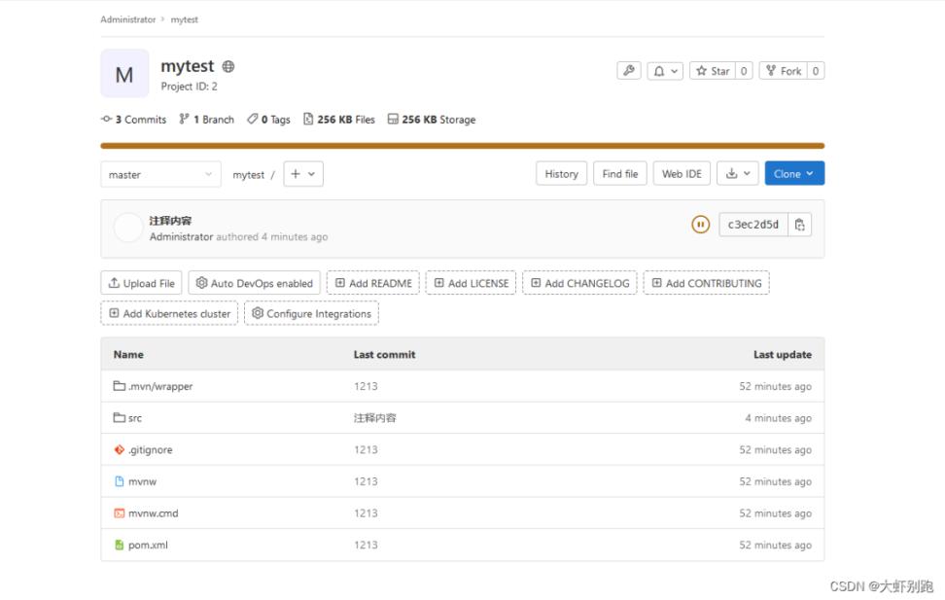Expand the master branch selector
Image resolution: width=945 pixels, height=600 pixels.
160,175
